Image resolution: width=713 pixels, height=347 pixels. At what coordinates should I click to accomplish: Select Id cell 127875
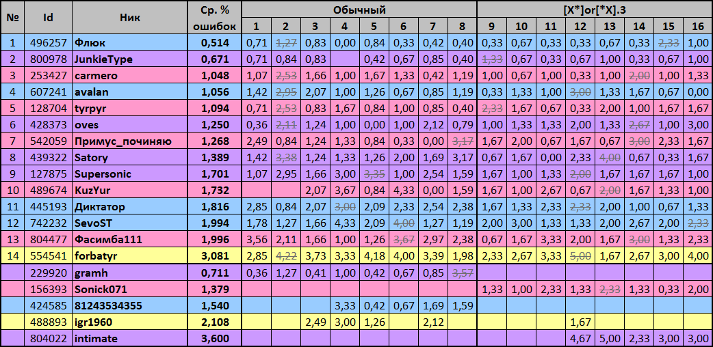click(x=48, y=174)
